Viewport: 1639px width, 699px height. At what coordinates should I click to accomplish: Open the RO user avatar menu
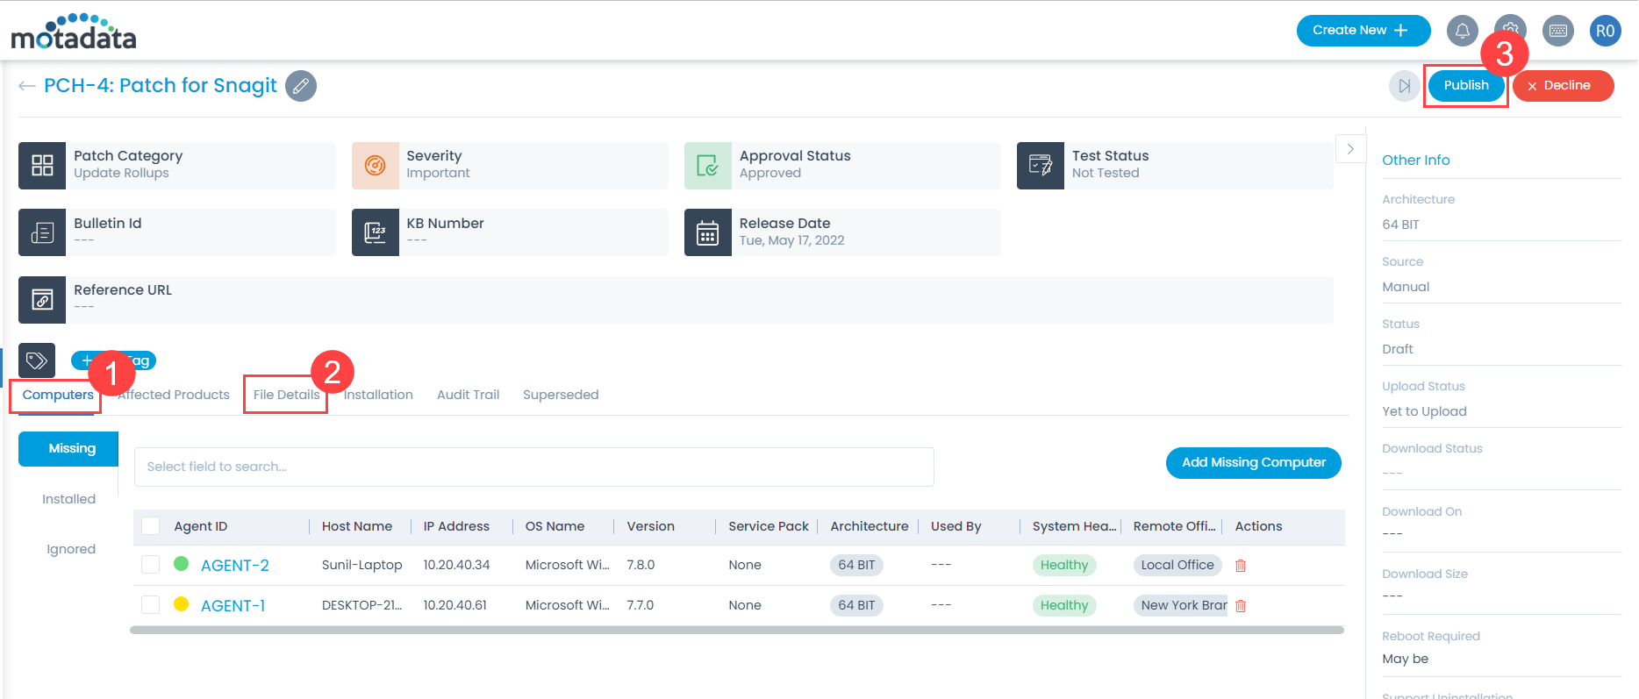[x=1605, y=32]
